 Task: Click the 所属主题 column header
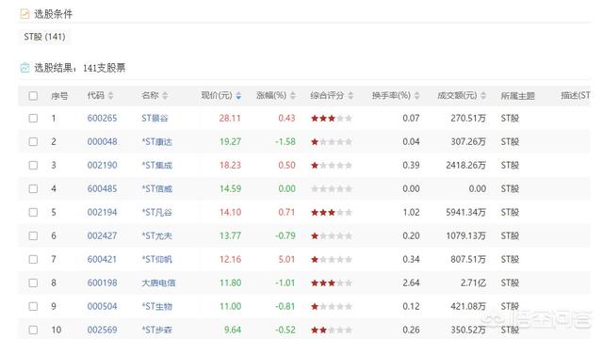(x=517, y=96)
